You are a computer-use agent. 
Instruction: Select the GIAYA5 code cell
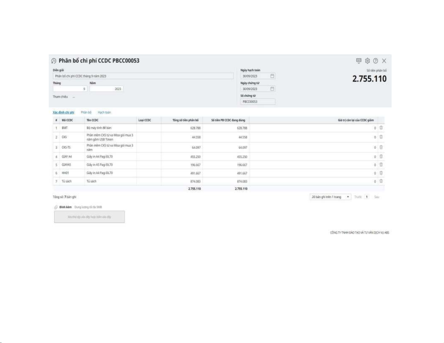click(72, 165)
